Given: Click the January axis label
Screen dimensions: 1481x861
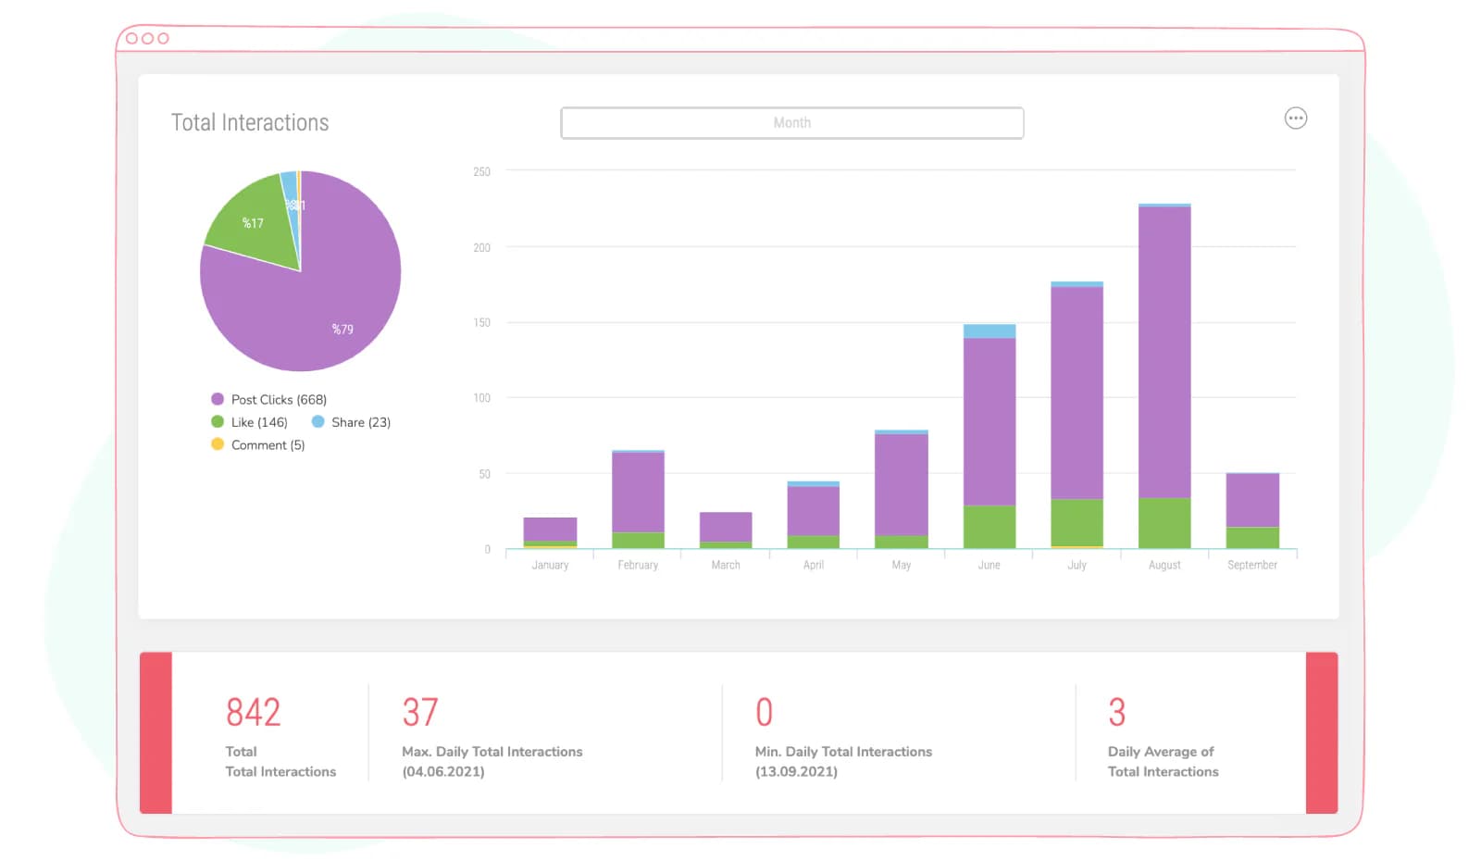Looking at the screenshot, I should coord(550,565).
